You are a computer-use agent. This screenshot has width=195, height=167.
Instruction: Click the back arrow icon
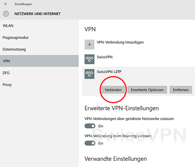point(6,4)
